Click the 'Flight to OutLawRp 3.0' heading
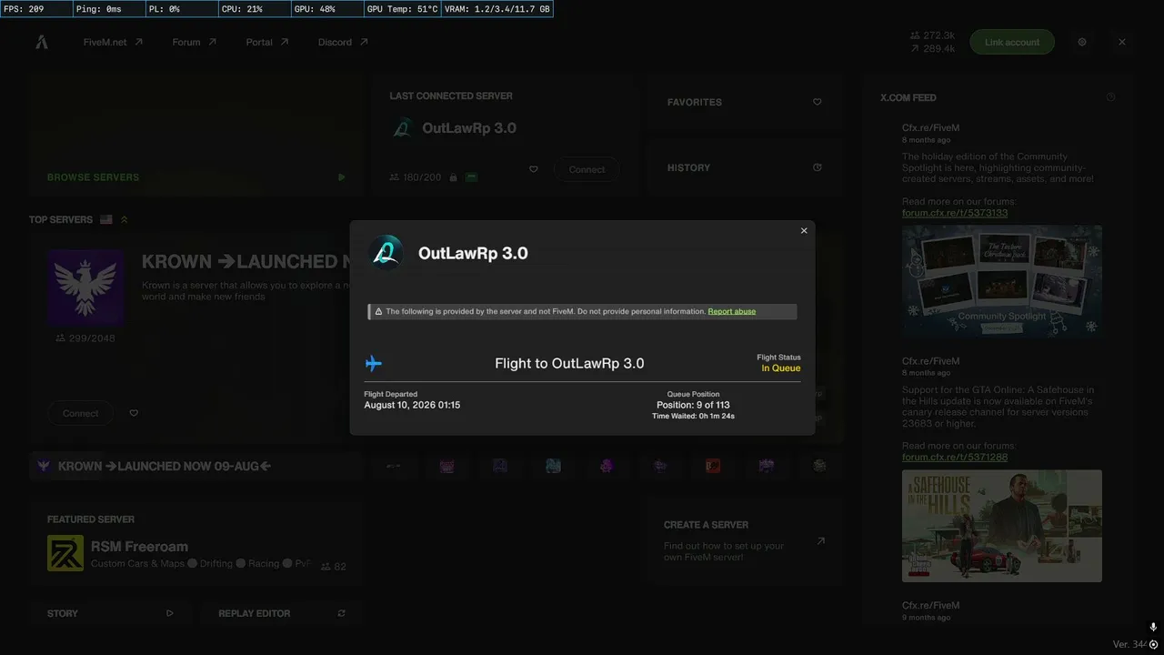 pos(569,363)
